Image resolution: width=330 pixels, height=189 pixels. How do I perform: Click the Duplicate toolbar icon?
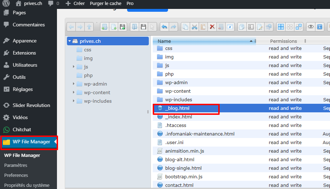[x=242, y=27]
